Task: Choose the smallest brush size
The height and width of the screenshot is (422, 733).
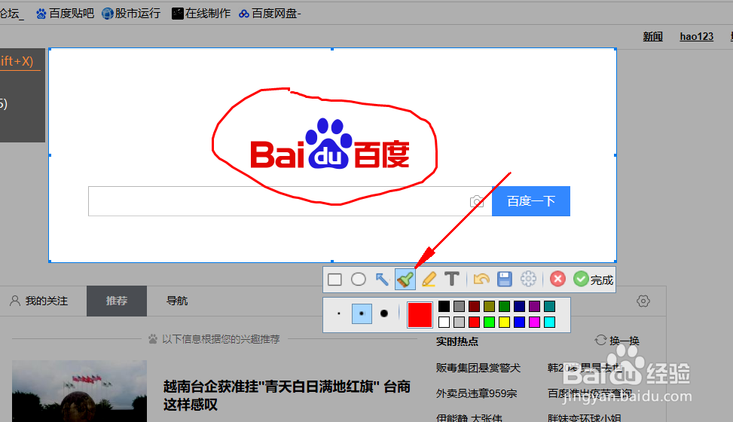Action: click(x=339, y=313)
